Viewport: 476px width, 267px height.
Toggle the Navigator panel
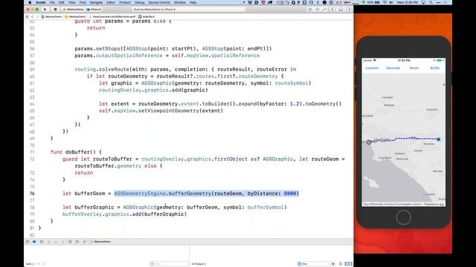334,10
